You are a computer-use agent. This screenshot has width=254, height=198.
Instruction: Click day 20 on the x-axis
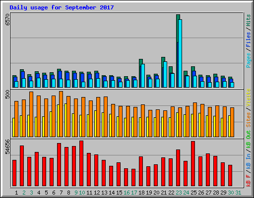(x=156, y=193)
